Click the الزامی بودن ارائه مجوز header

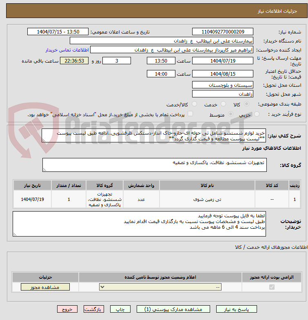tap(272, 277)
